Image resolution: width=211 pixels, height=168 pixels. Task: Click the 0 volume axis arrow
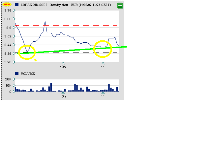coord(14,92)
